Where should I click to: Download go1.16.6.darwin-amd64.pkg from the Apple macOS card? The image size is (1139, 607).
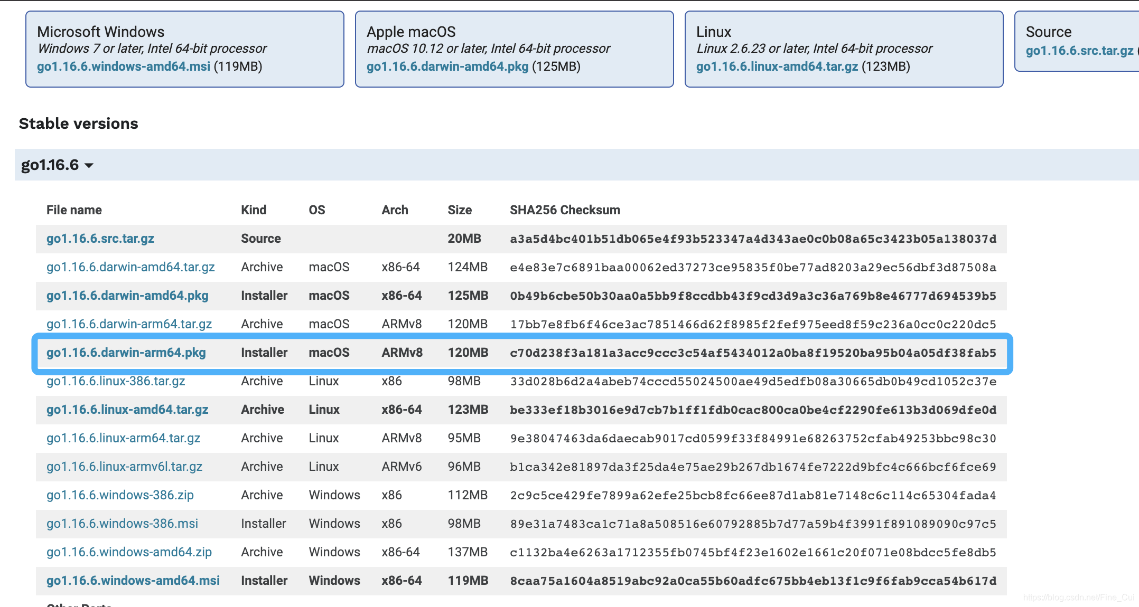tap(447, 67)
